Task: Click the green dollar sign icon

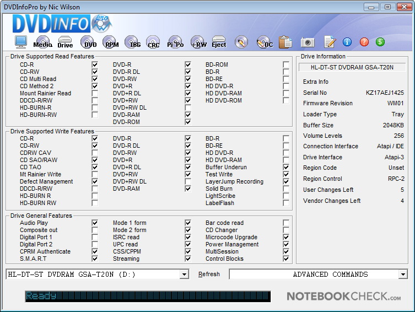Action: 380,42
